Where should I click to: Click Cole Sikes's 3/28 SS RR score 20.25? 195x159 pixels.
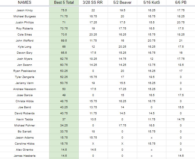pyautogui.click(x=93, y=35)
